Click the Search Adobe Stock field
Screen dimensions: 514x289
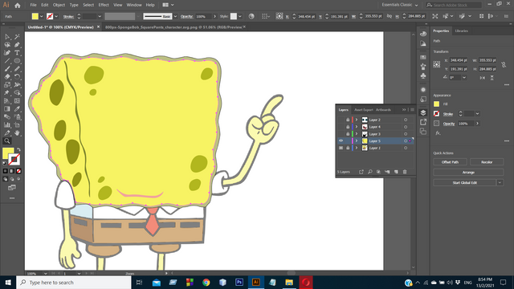pos(454,5)
